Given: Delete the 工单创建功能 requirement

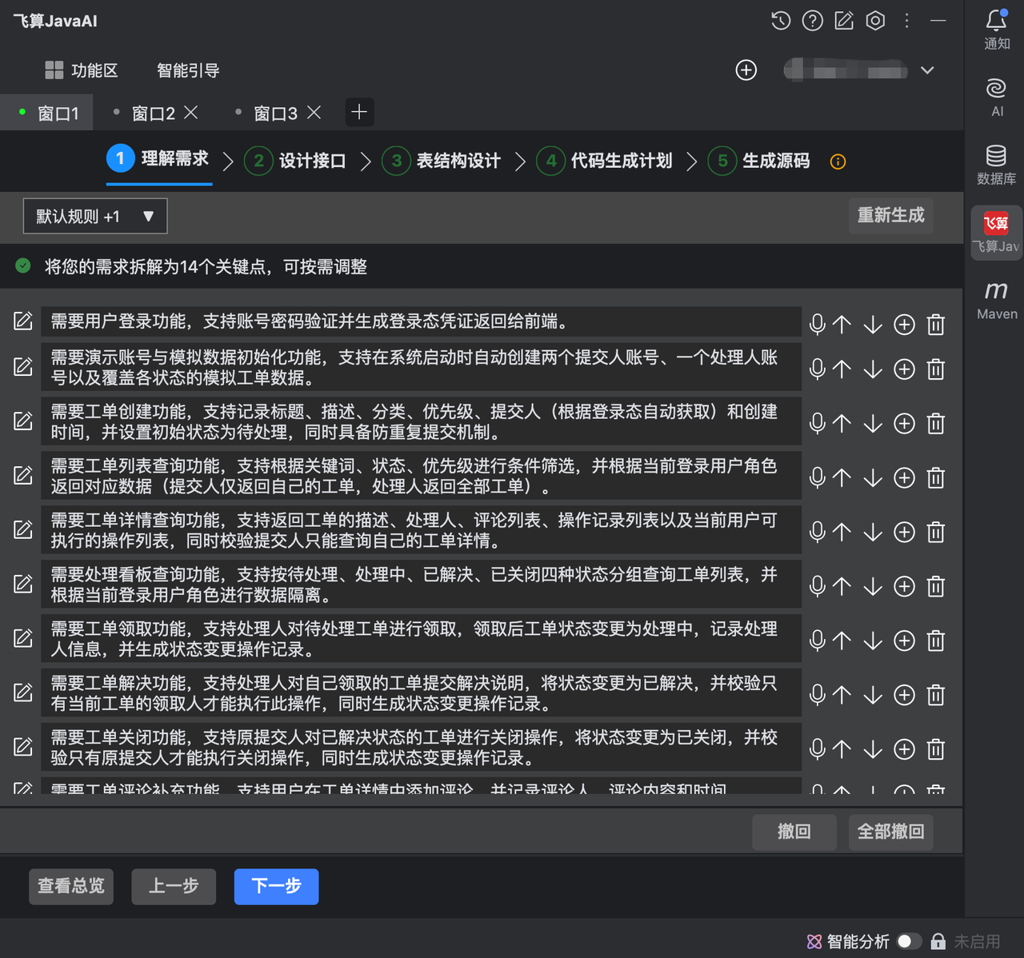Looking at the screenshot, I should tap(936, 423).
